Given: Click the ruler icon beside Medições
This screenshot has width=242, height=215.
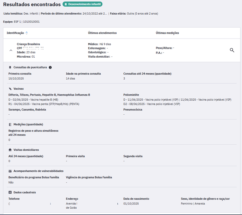Looking at the screenshot, I should pyautogui.click(x=10, y=124).
